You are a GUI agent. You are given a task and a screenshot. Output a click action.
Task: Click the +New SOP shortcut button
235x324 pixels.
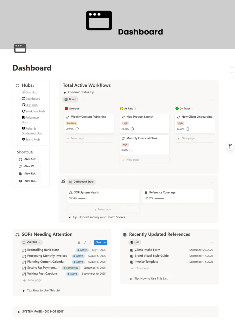(28, 159)
